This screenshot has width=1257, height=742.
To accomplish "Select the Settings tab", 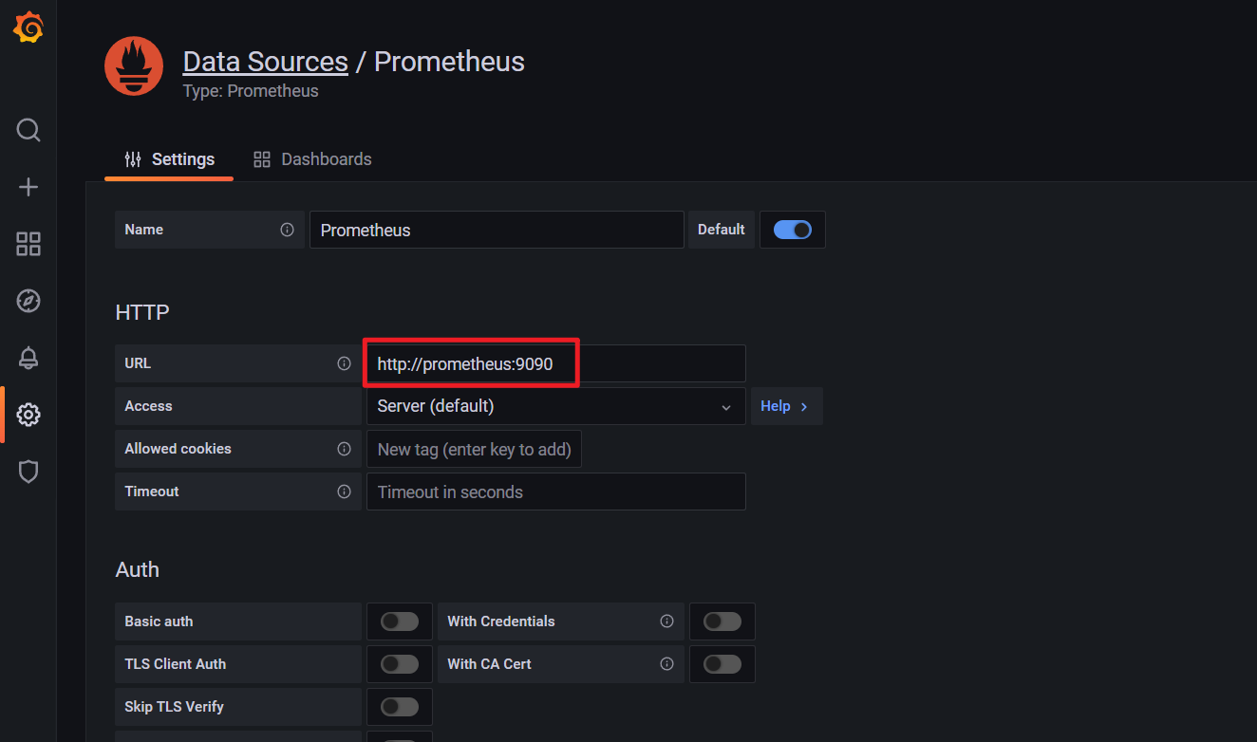I will [169, 159].
